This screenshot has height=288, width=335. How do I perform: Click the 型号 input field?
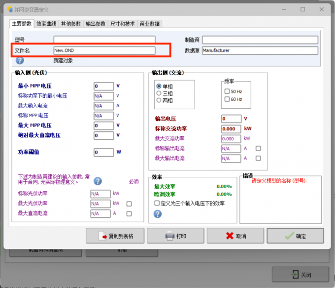[x=104, y=40]
